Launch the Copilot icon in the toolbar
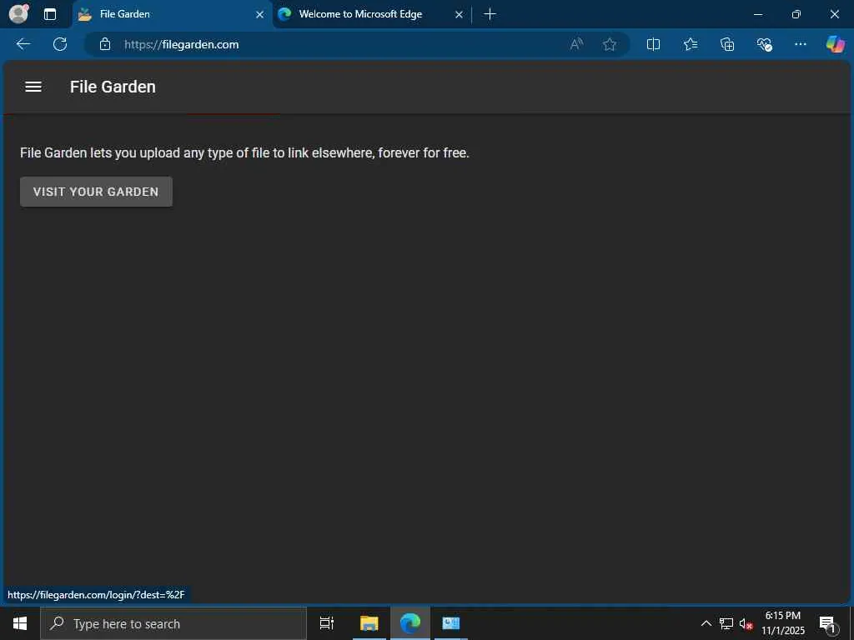This screenshot has width=854, height=640. [835, 44]
